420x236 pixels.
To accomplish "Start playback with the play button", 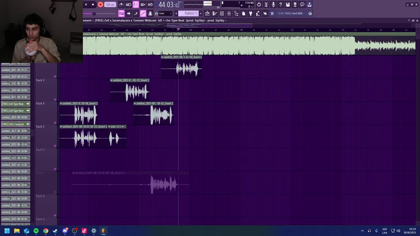I will coord(86,5).
